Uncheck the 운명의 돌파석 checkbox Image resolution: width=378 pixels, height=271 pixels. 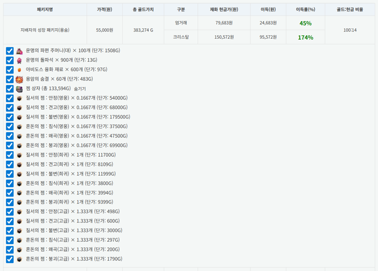click(x=9, y=60)
